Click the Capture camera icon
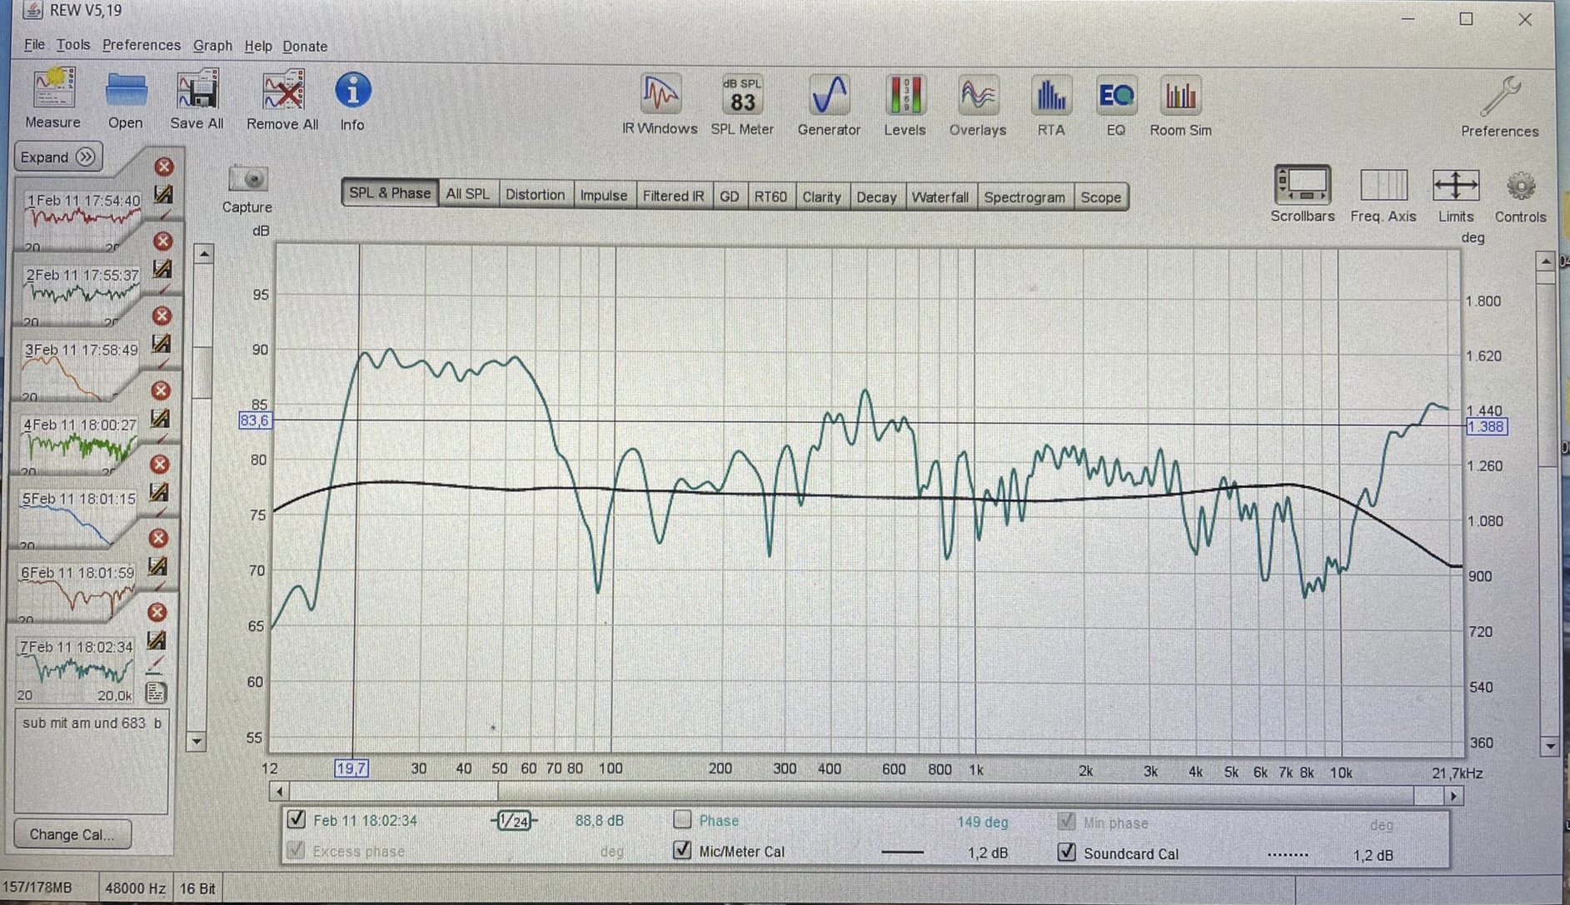 tap(247, 180)
